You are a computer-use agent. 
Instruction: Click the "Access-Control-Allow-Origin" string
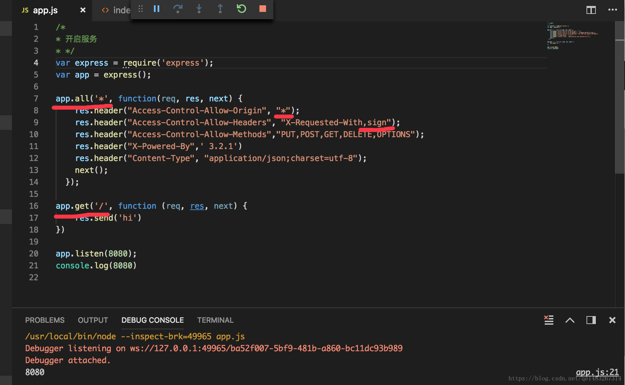coord(197,110)
